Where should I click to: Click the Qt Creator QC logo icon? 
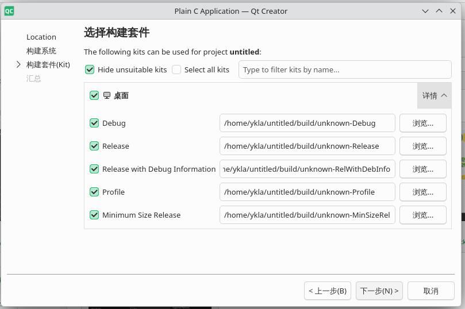pyautogui.click(x=9, y=11)
